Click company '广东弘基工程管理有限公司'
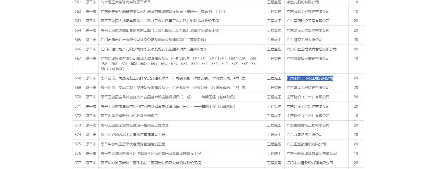 (x=308, y=11)
